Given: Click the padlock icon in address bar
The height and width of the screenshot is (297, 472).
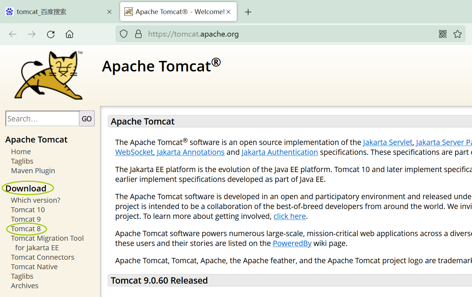Looking at the screenshot, I should point(138,34).
